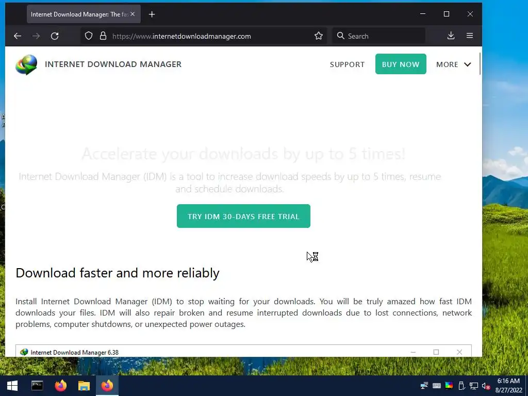Open a new tab with the plus button
Screen dimensions: 528x396
click(152, 14)
